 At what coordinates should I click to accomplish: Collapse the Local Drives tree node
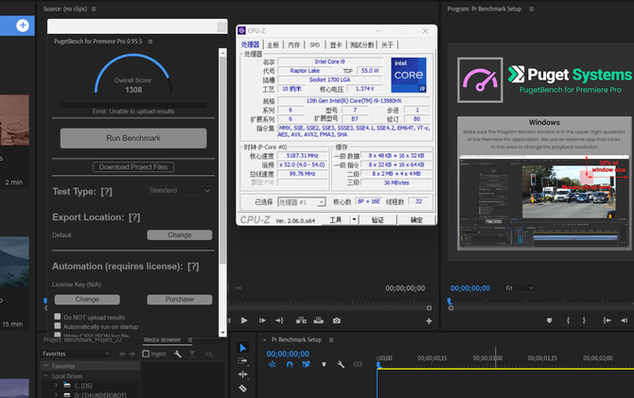pyautogui.click(x=45, y=375)
